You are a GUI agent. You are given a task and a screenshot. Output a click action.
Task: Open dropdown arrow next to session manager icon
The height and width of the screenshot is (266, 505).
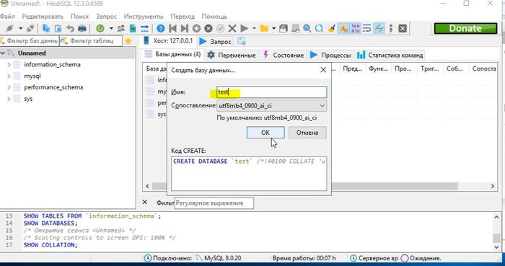pyautogui.click(x=21, y=29)
